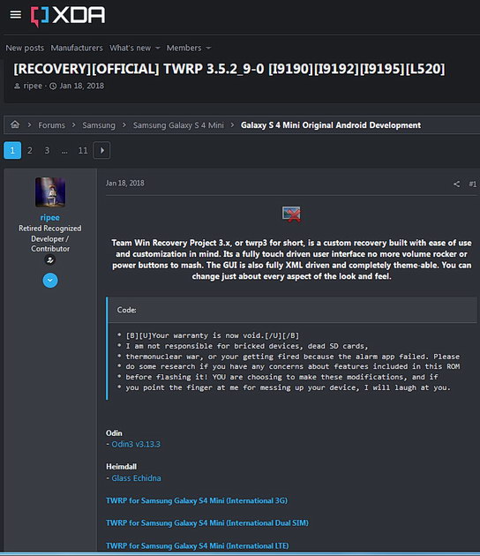Open TWRP for Galaxy S4 Mini International Dual SIM
Image resolution: width=480 pixels, height=556 pixels.
coord(207,522)
